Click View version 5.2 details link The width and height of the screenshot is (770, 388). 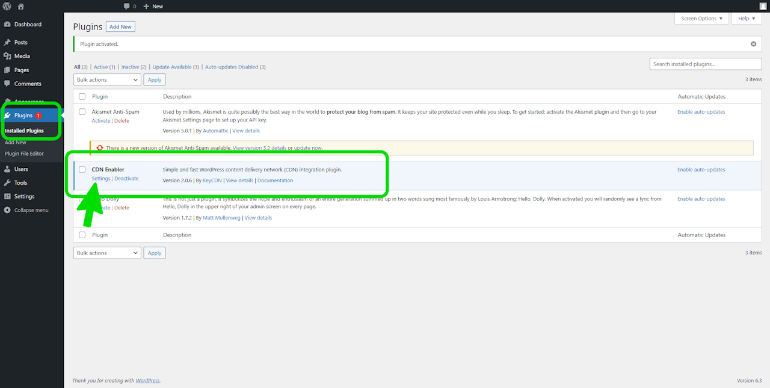(x=259, y=148)
